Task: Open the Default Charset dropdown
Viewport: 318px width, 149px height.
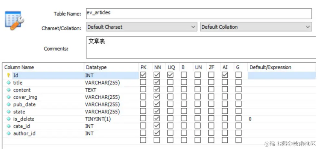Action: (142, 27)
